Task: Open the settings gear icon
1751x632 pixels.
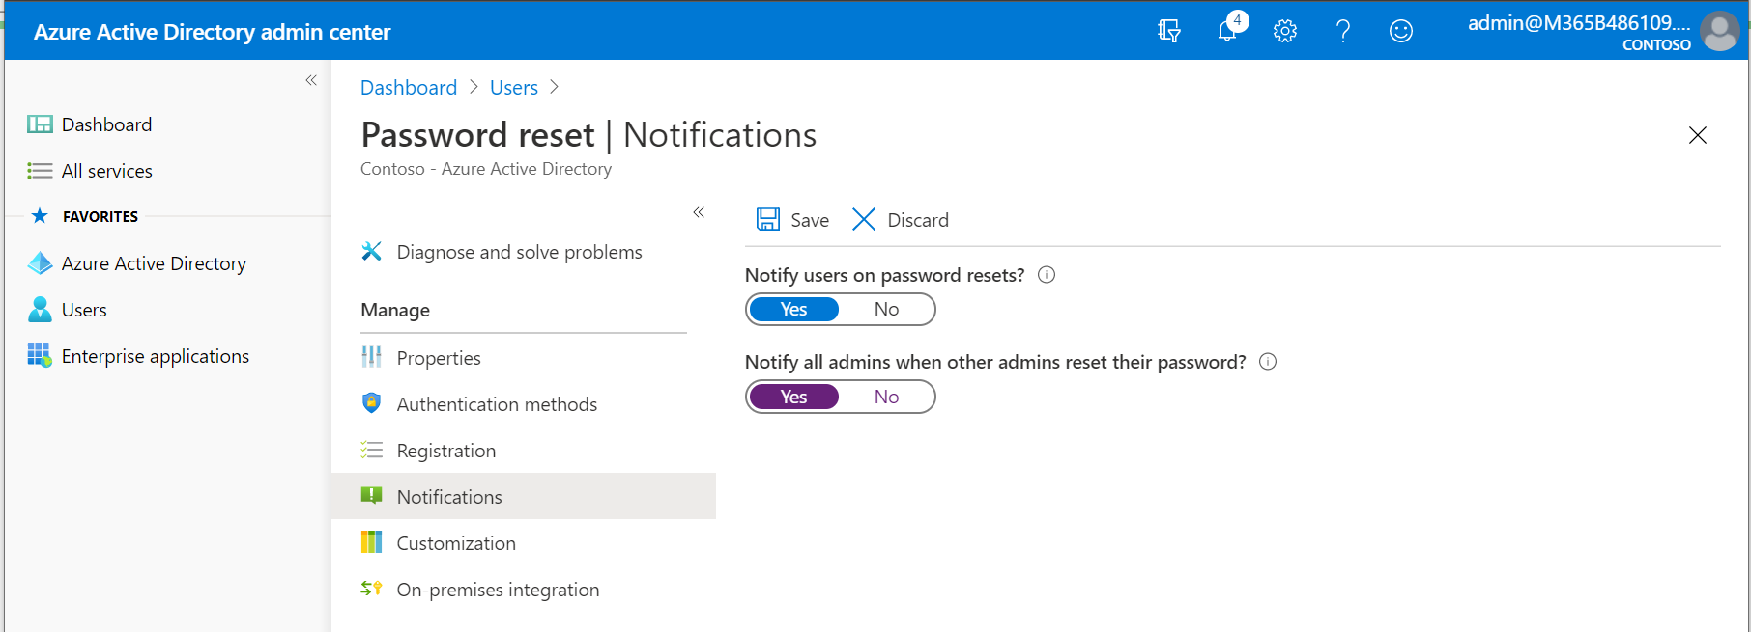Action: click(x=1285, y=31)
